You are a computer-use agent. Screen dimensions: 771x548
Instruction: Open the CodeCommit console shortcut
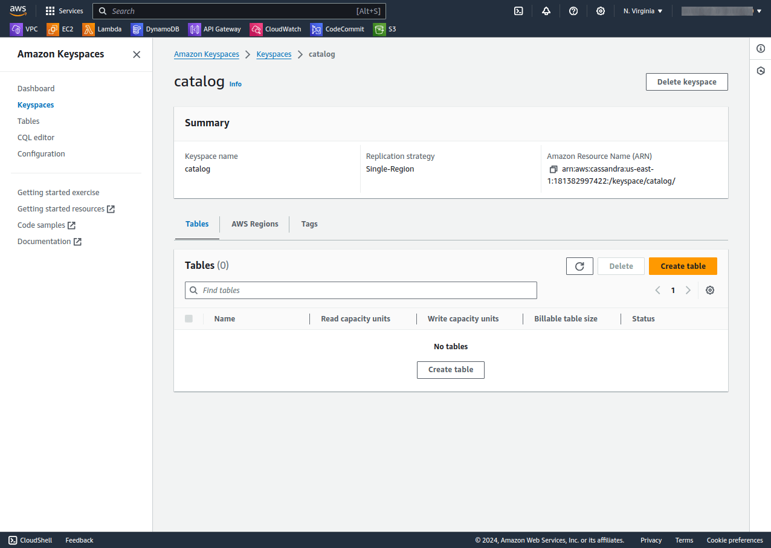[338, 29]
